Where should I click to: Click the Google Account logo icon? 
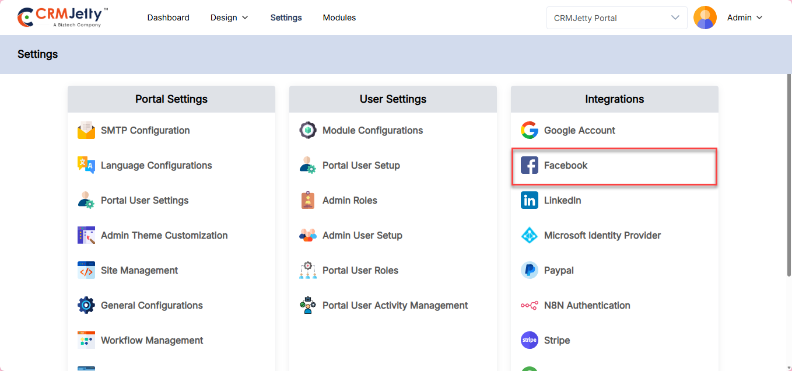530,131
